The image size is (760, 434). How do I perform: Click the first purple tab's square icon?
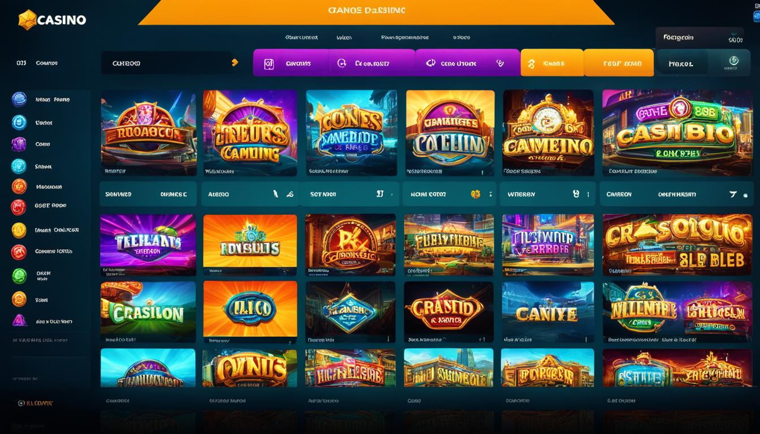pos(269,64)
